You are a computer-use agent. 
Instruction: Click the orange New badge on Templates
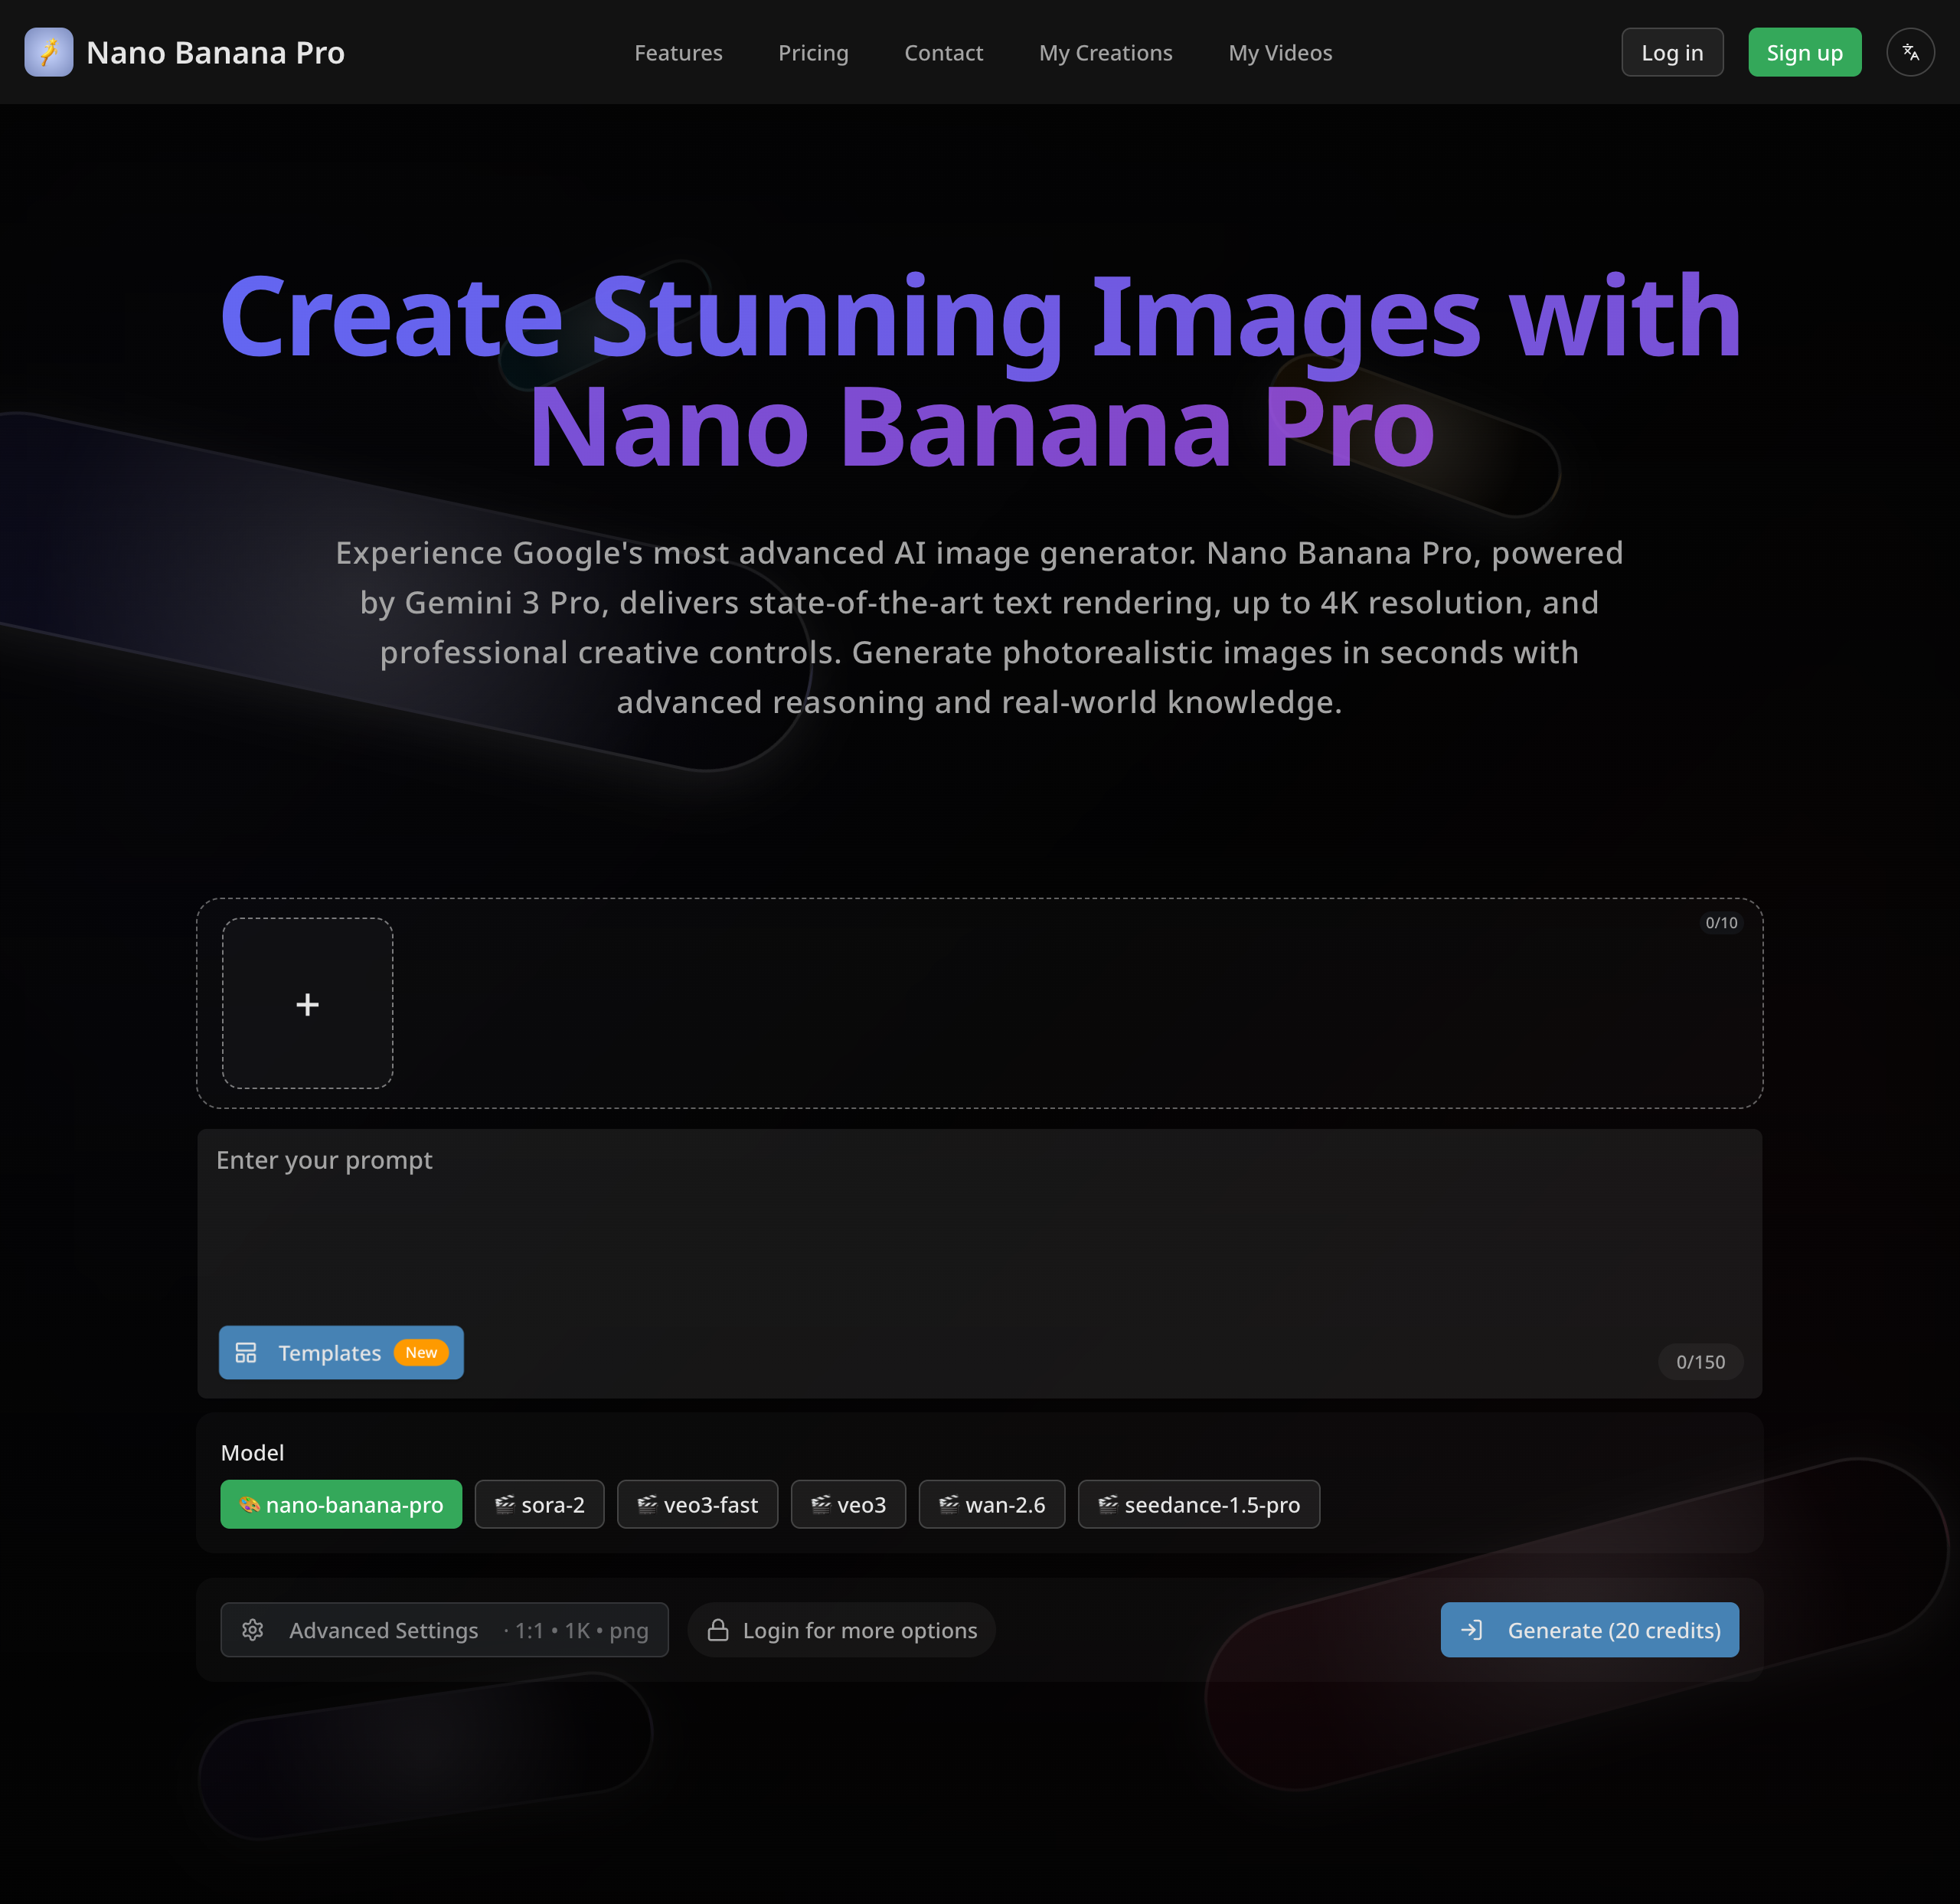[421, 1353]
